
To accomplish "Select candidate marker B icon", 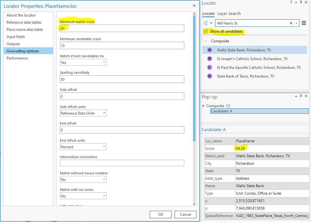I will point(210,59).
